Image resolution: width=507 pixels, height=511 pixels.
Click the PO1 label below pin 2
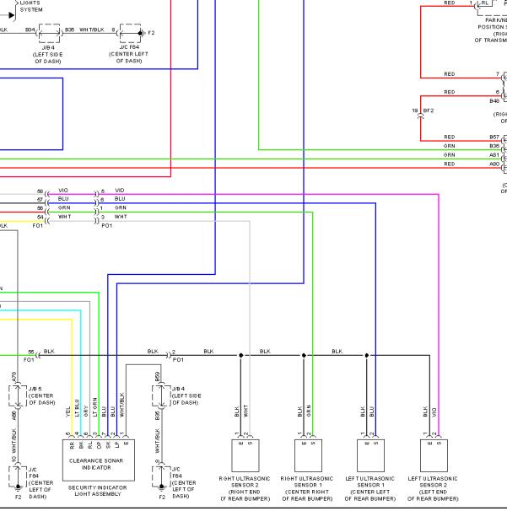(178, 359)
